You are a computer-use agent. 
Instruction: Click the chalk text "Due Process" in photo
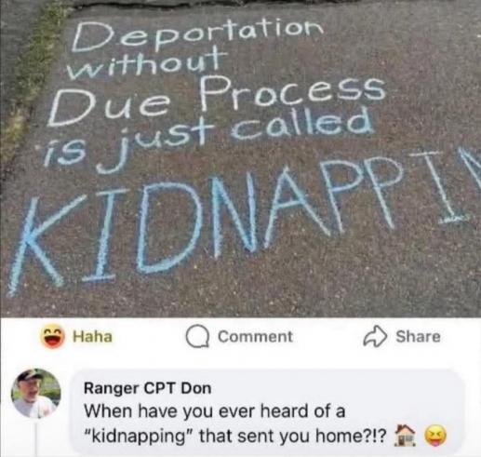(216, 100)
